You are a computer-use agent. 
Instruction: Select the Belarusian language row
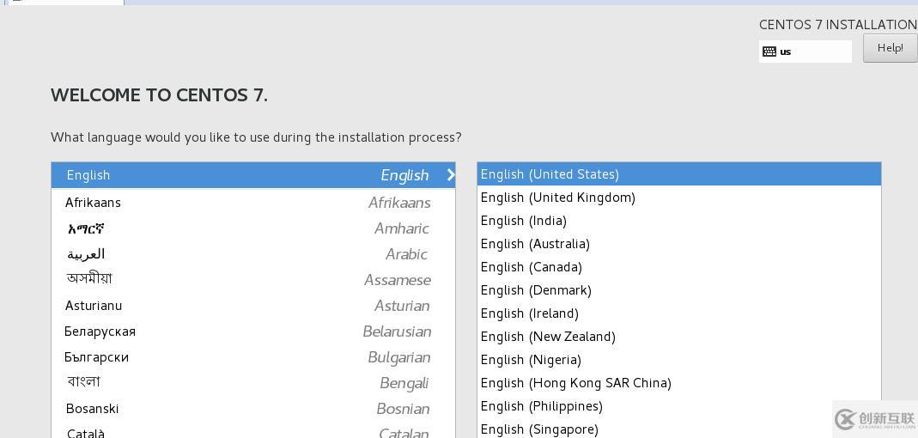coord(253,332)
